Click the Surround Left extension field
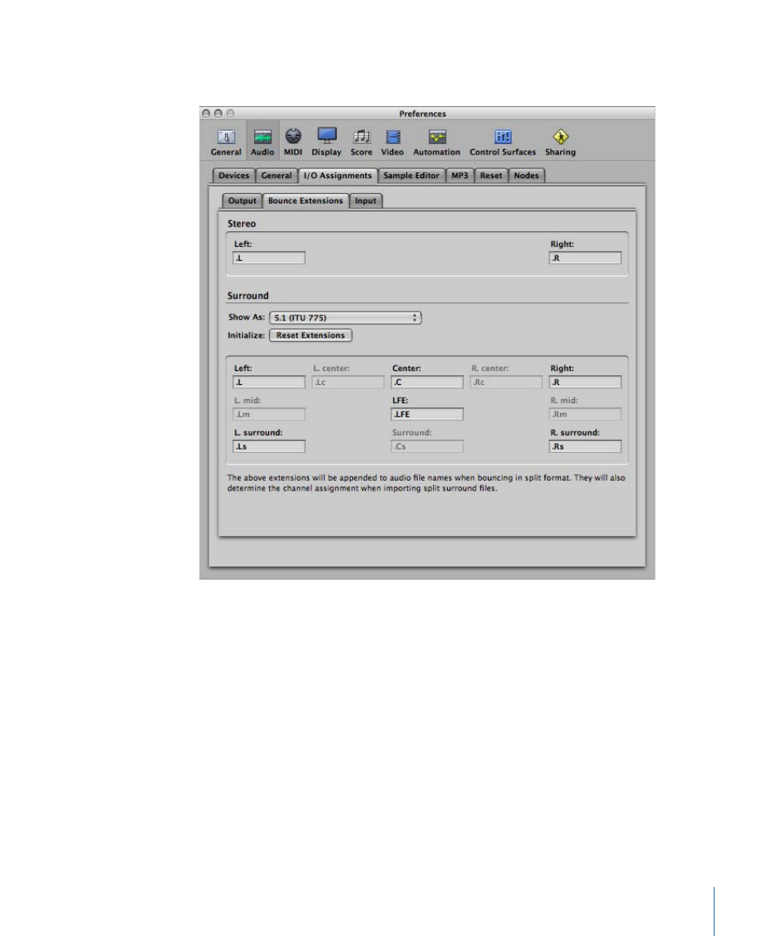 click(x=269, y=382)
